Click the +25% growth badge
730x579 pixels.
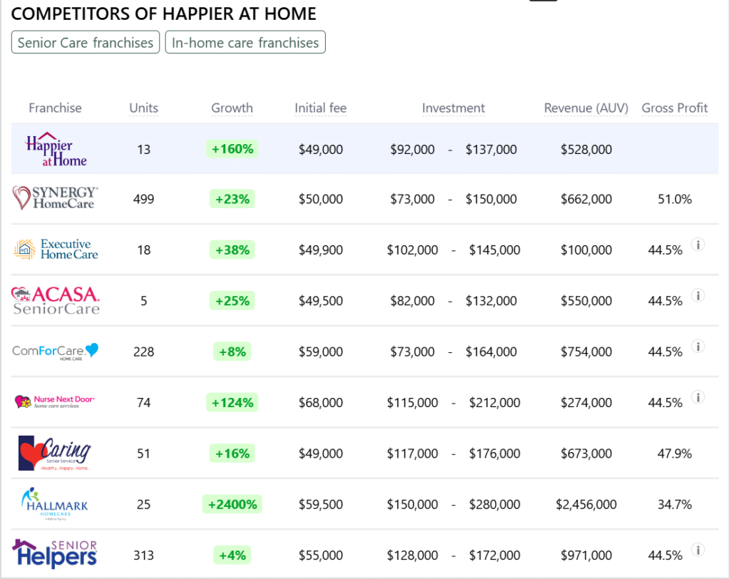[232, 301]
